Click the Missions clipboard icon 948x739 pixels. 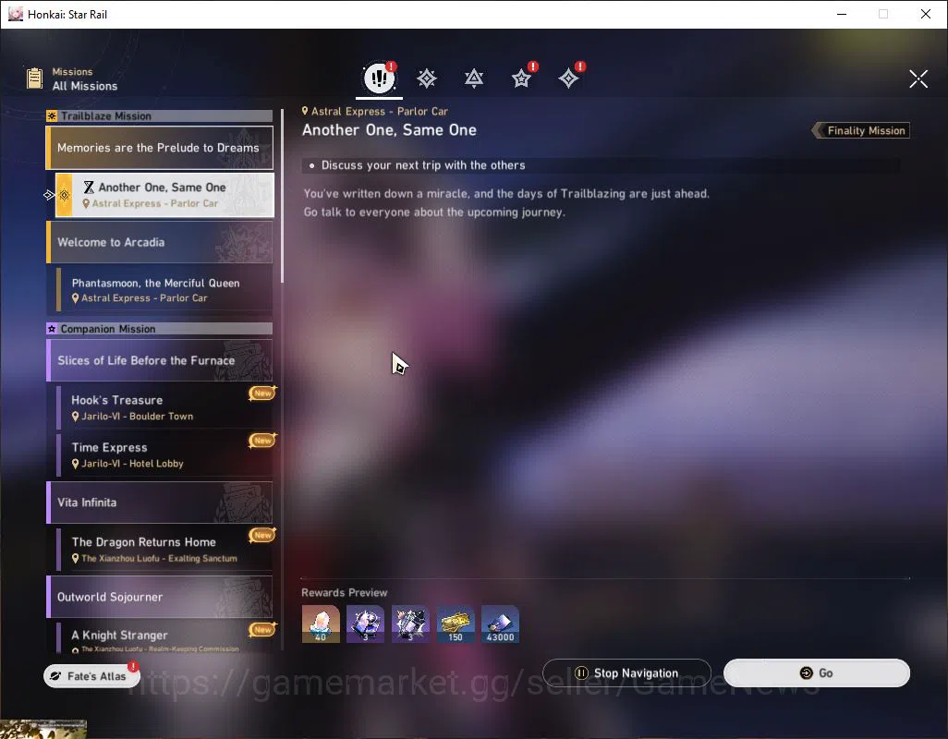[34, 78]
